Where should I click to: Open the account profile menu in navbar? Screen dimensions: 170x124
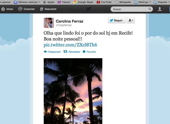point(161,9)
